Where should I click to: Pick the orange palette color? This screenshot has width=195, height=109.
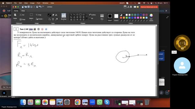pos(124,18)
